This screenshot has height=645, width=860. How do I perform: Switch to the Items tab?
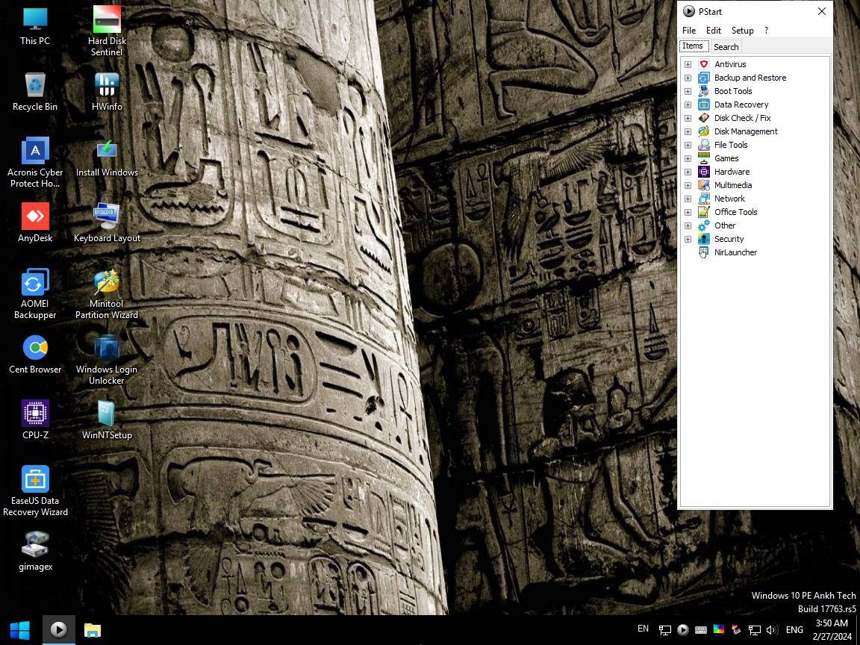tap(694, 46)
